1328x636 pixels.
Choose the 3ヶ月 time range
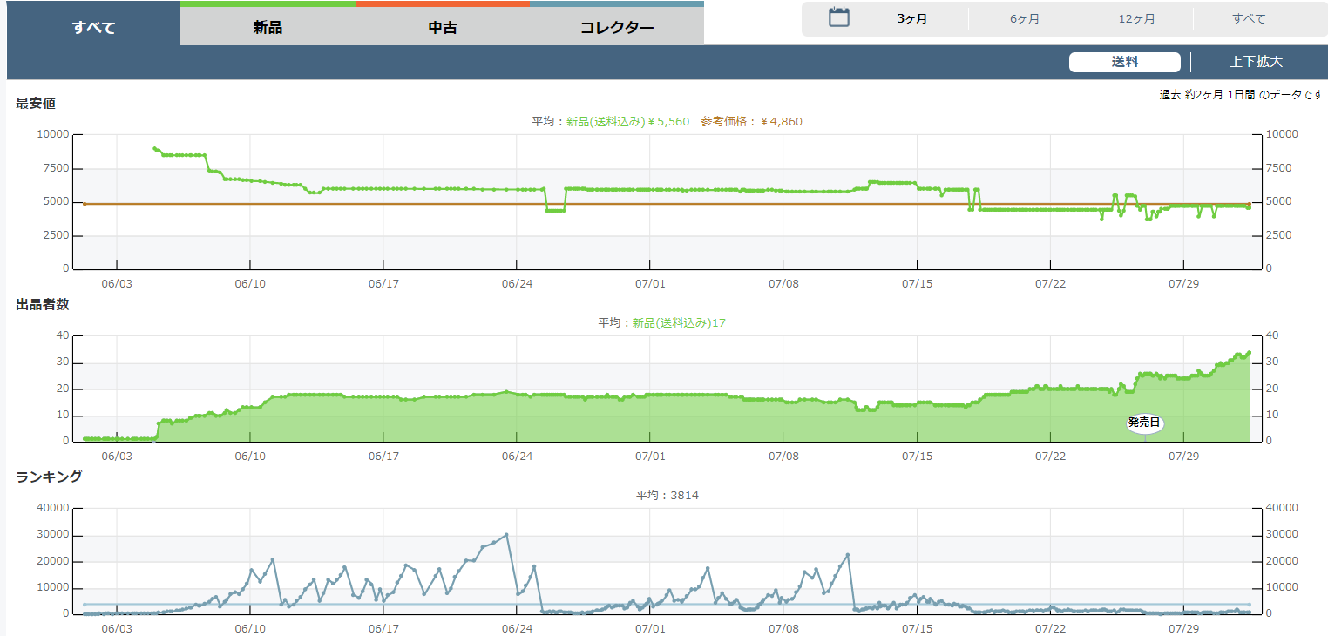(x=911, y=18)
